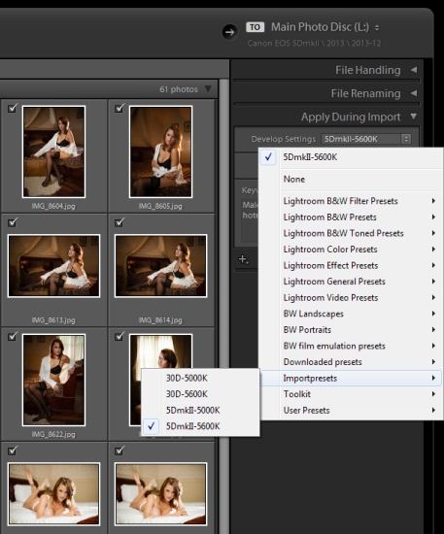Screen dimensions: 444x534
Task: Open the Develop Settings dropdown
Action: pos(366,139)
